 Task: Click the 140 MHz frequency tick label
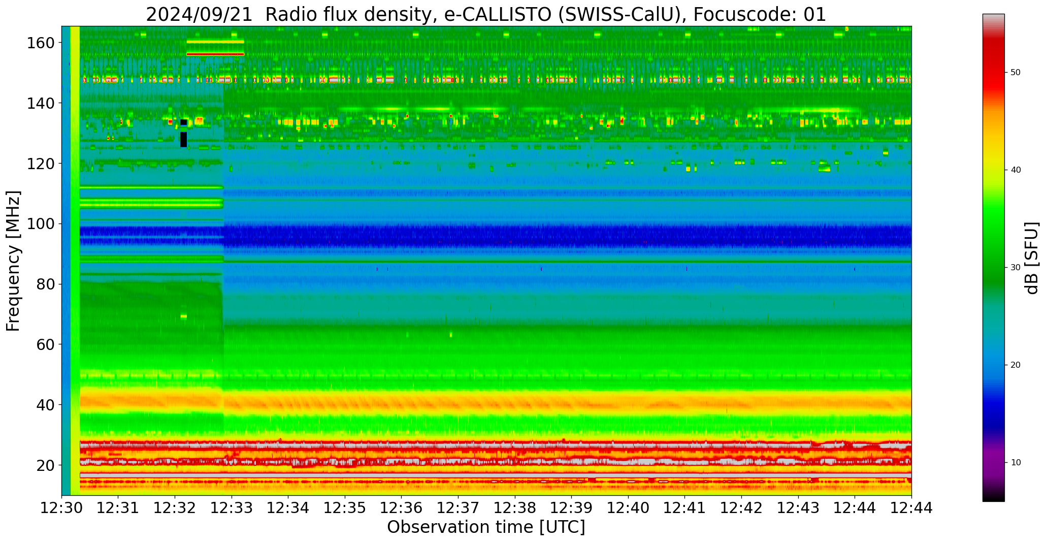[x=41, y=104]
